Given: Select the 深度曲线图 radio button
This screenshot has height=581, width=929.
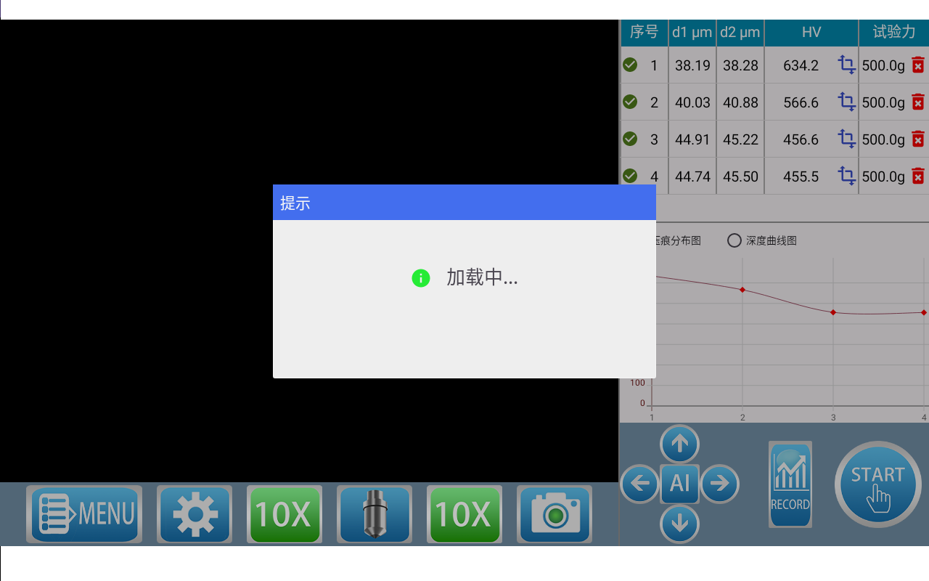Looking at the screenshot, I should point(734,240).
